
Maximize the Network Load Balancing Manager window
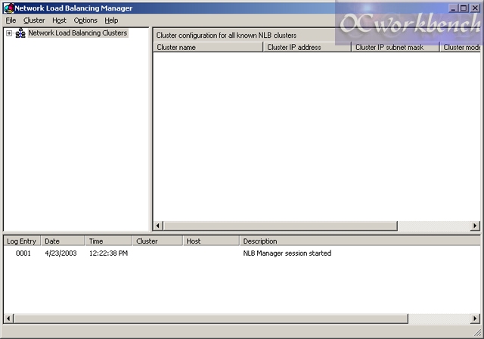click(x=464, y=8)
